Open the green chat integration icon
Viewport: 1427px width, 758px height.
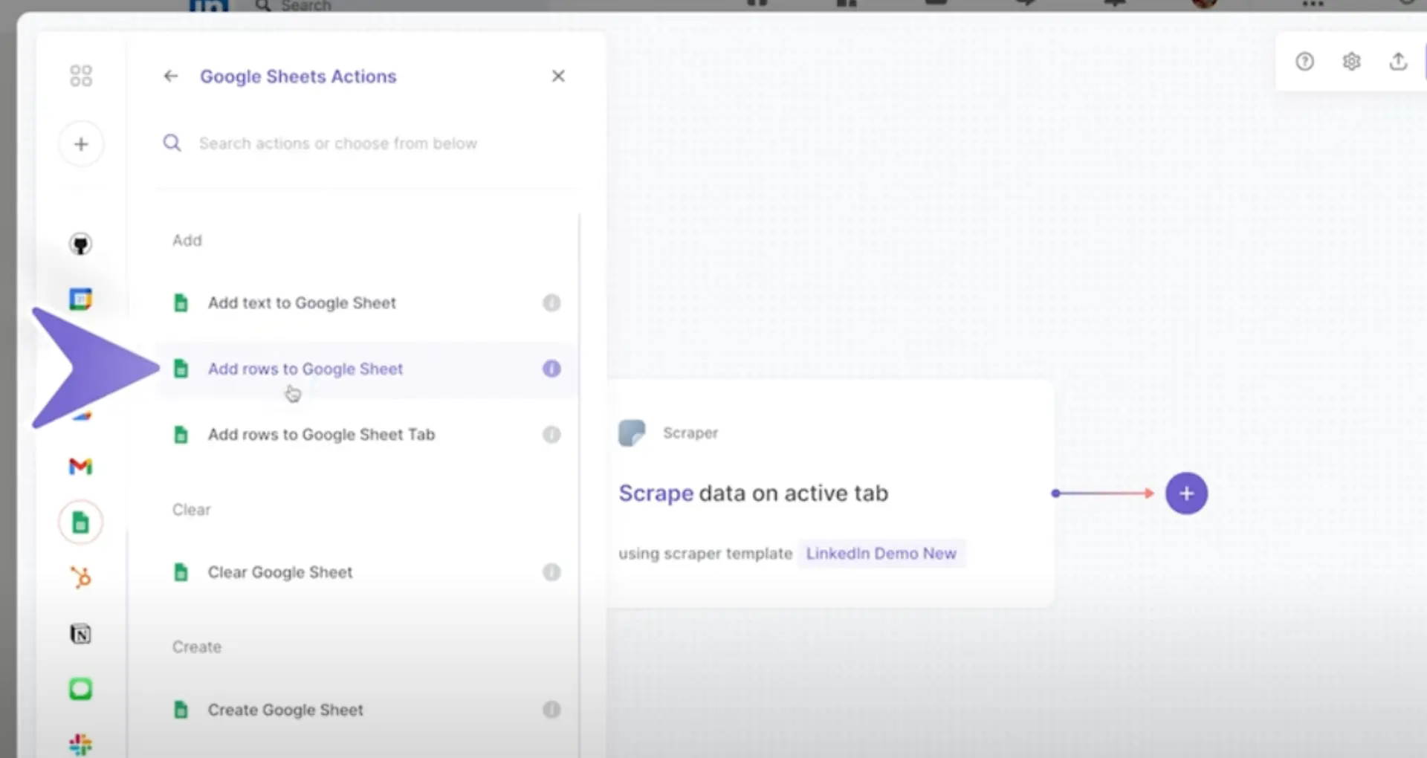80,689
